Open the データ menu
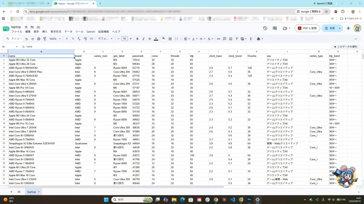Image resolution: width=364 pixels, height=204 pixels. pos(68,32)
